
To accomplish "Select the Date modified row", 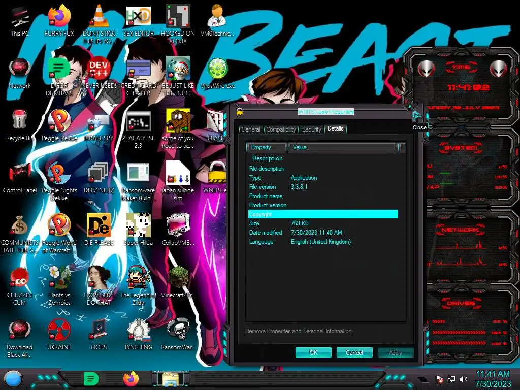I will [323, 233].
